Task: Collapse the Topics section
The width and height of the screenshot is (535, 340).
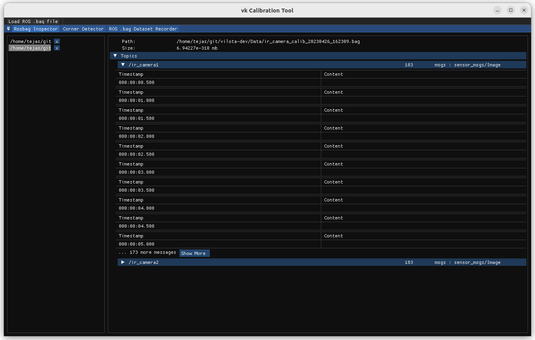Action: 115,56
